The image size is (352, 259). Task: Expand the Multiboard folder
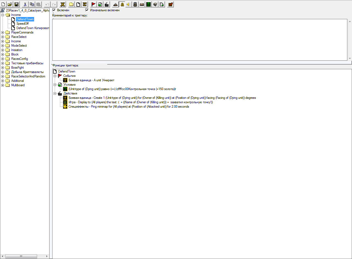click(x=3, y=85)
